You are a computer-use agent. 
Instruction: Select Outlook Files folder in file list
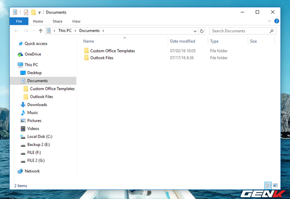coord(101,58)
